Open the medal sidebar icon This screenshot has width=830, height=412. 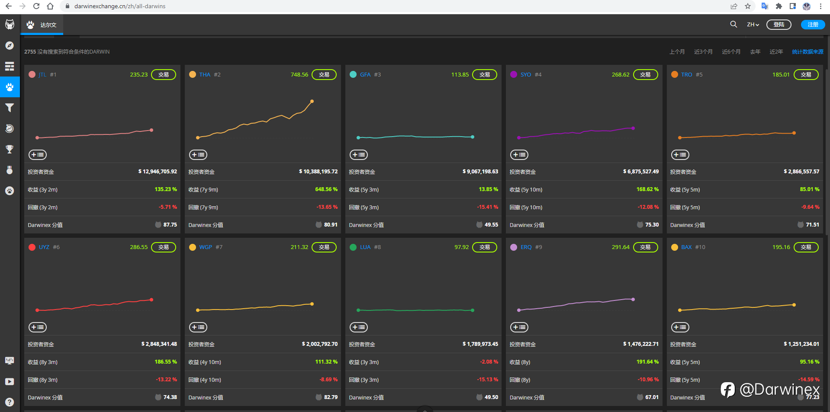pyautogui.click(x=10, y=170)
